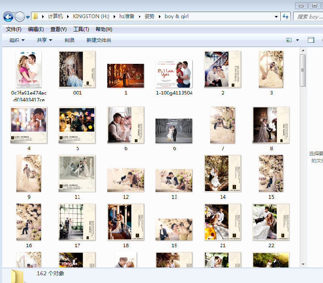Viewport: 323px width, 283px height.
Task: Select image thumbnail 21
Action: tap(223, 222)
